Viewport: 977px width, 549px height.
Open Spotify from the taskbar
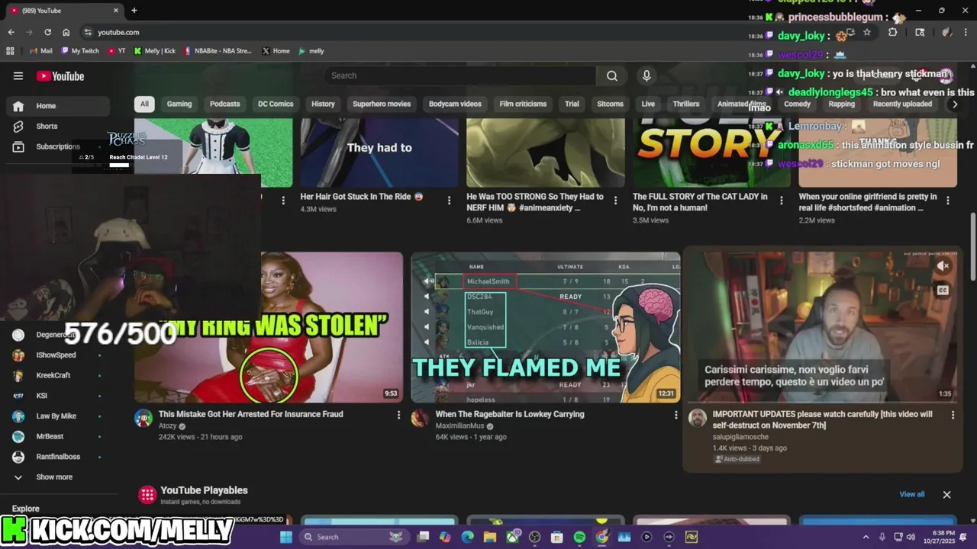579,537
